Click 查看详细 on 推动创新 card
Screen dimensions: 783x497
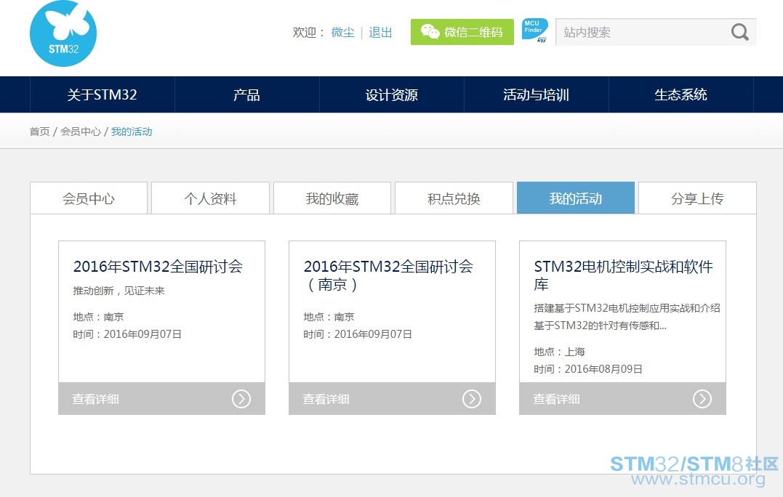(x=95, y=399)
